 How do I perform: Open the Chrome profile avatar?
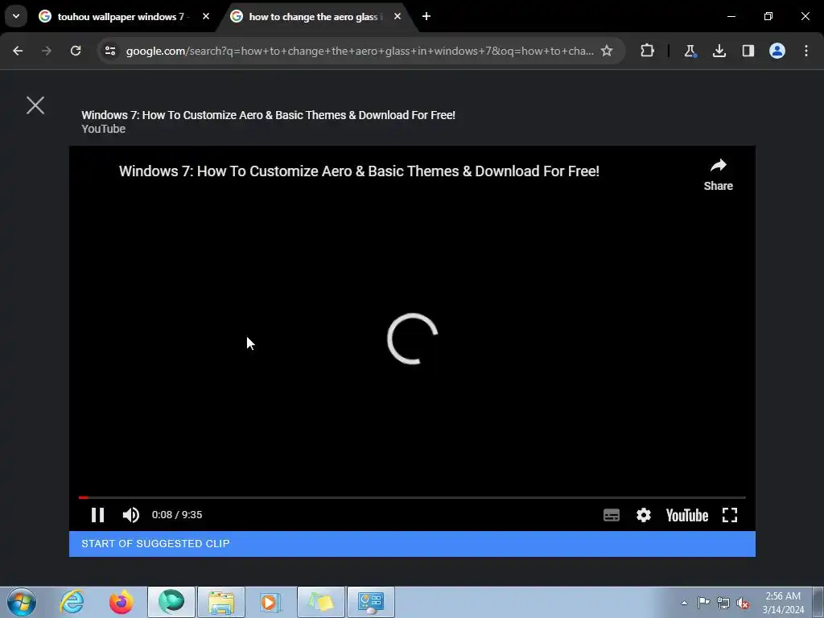click(x=777, y=51)
